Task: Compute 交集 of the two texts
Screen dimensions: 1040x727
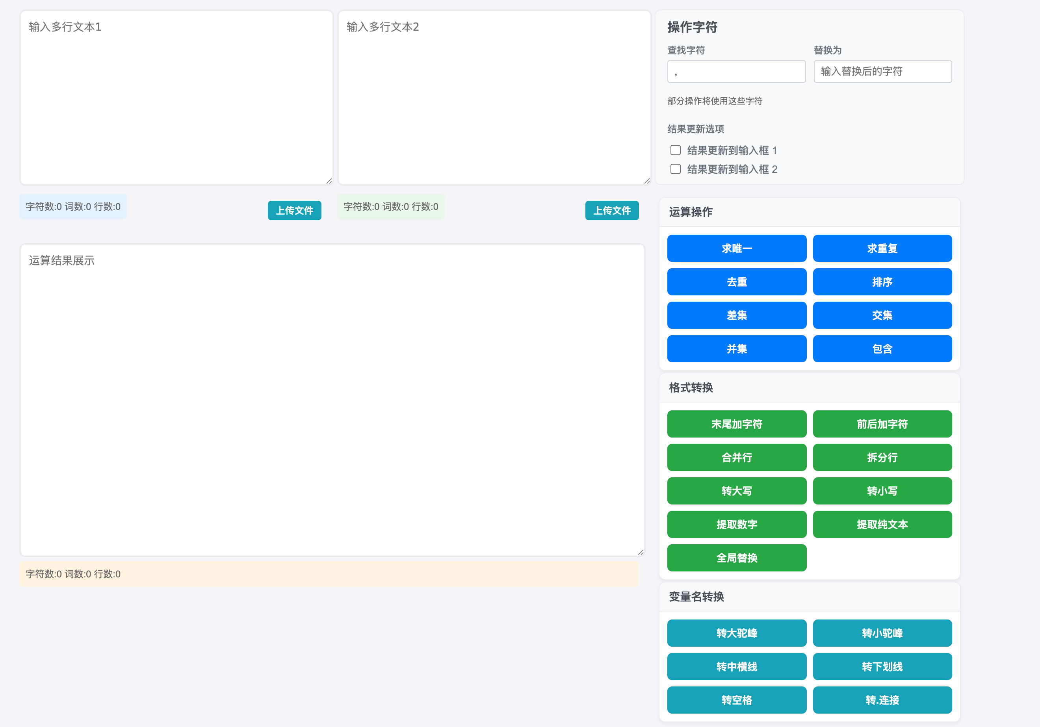Action: pos(882,315)
